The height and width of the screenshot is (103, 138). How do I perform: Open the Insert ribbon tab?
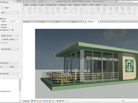tap(26, 5)
